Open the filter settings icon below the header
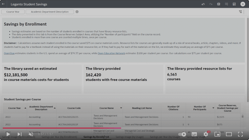249x140 pixels. coord(240,12)
